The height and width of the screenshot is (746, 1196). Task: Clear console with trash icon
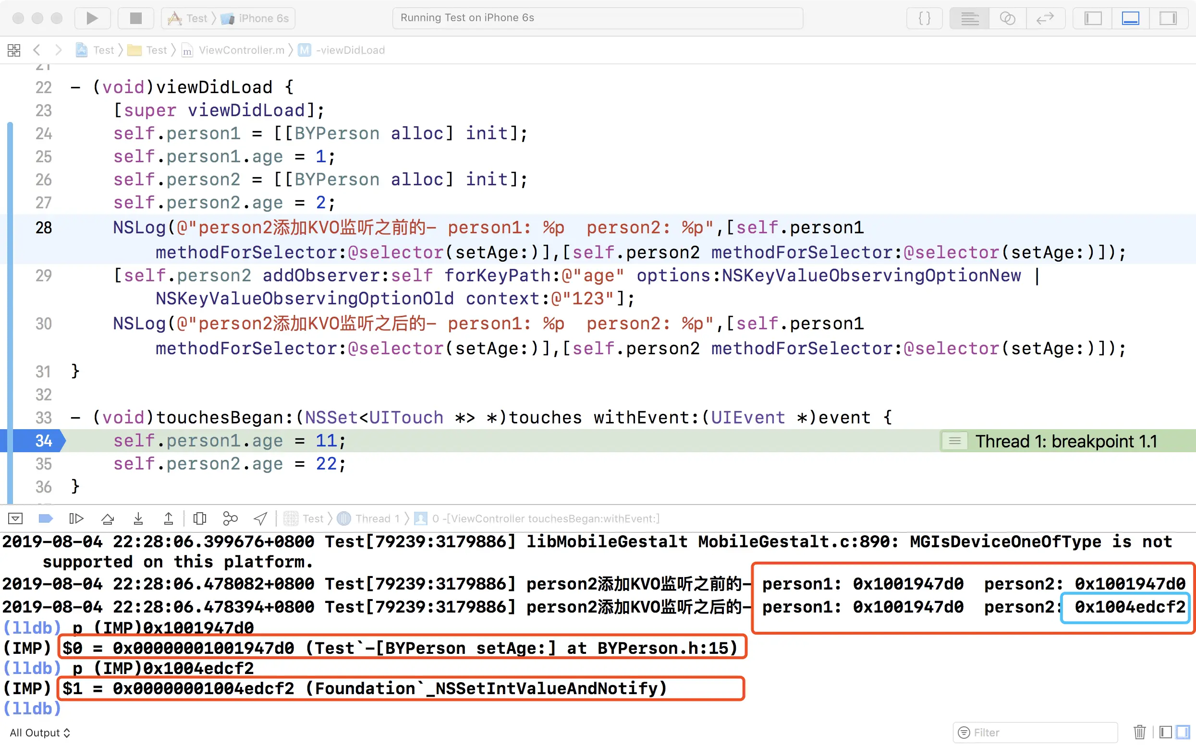click(x=1139, y=732)
